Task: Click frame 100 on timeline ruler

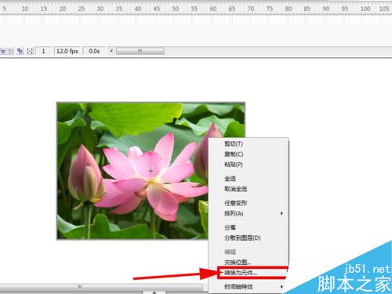Action: point(365,9)
